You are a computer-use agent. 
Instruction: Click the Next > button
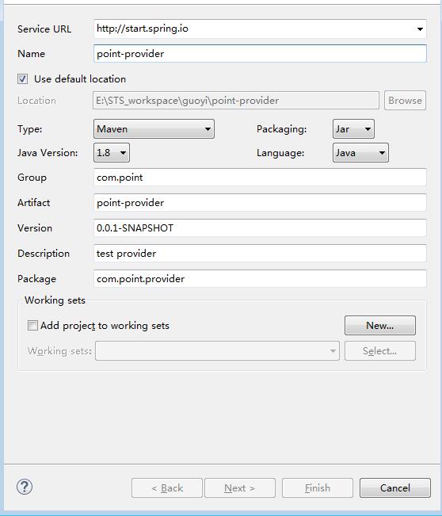tap(240, 487)
